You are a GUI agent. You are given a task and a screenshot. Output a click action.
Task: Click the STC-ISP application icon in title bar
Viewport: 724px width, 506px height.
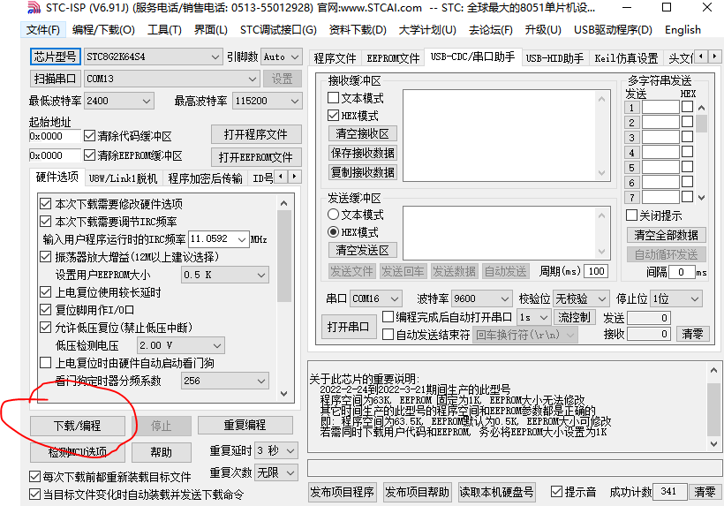(x=34, y=8)
